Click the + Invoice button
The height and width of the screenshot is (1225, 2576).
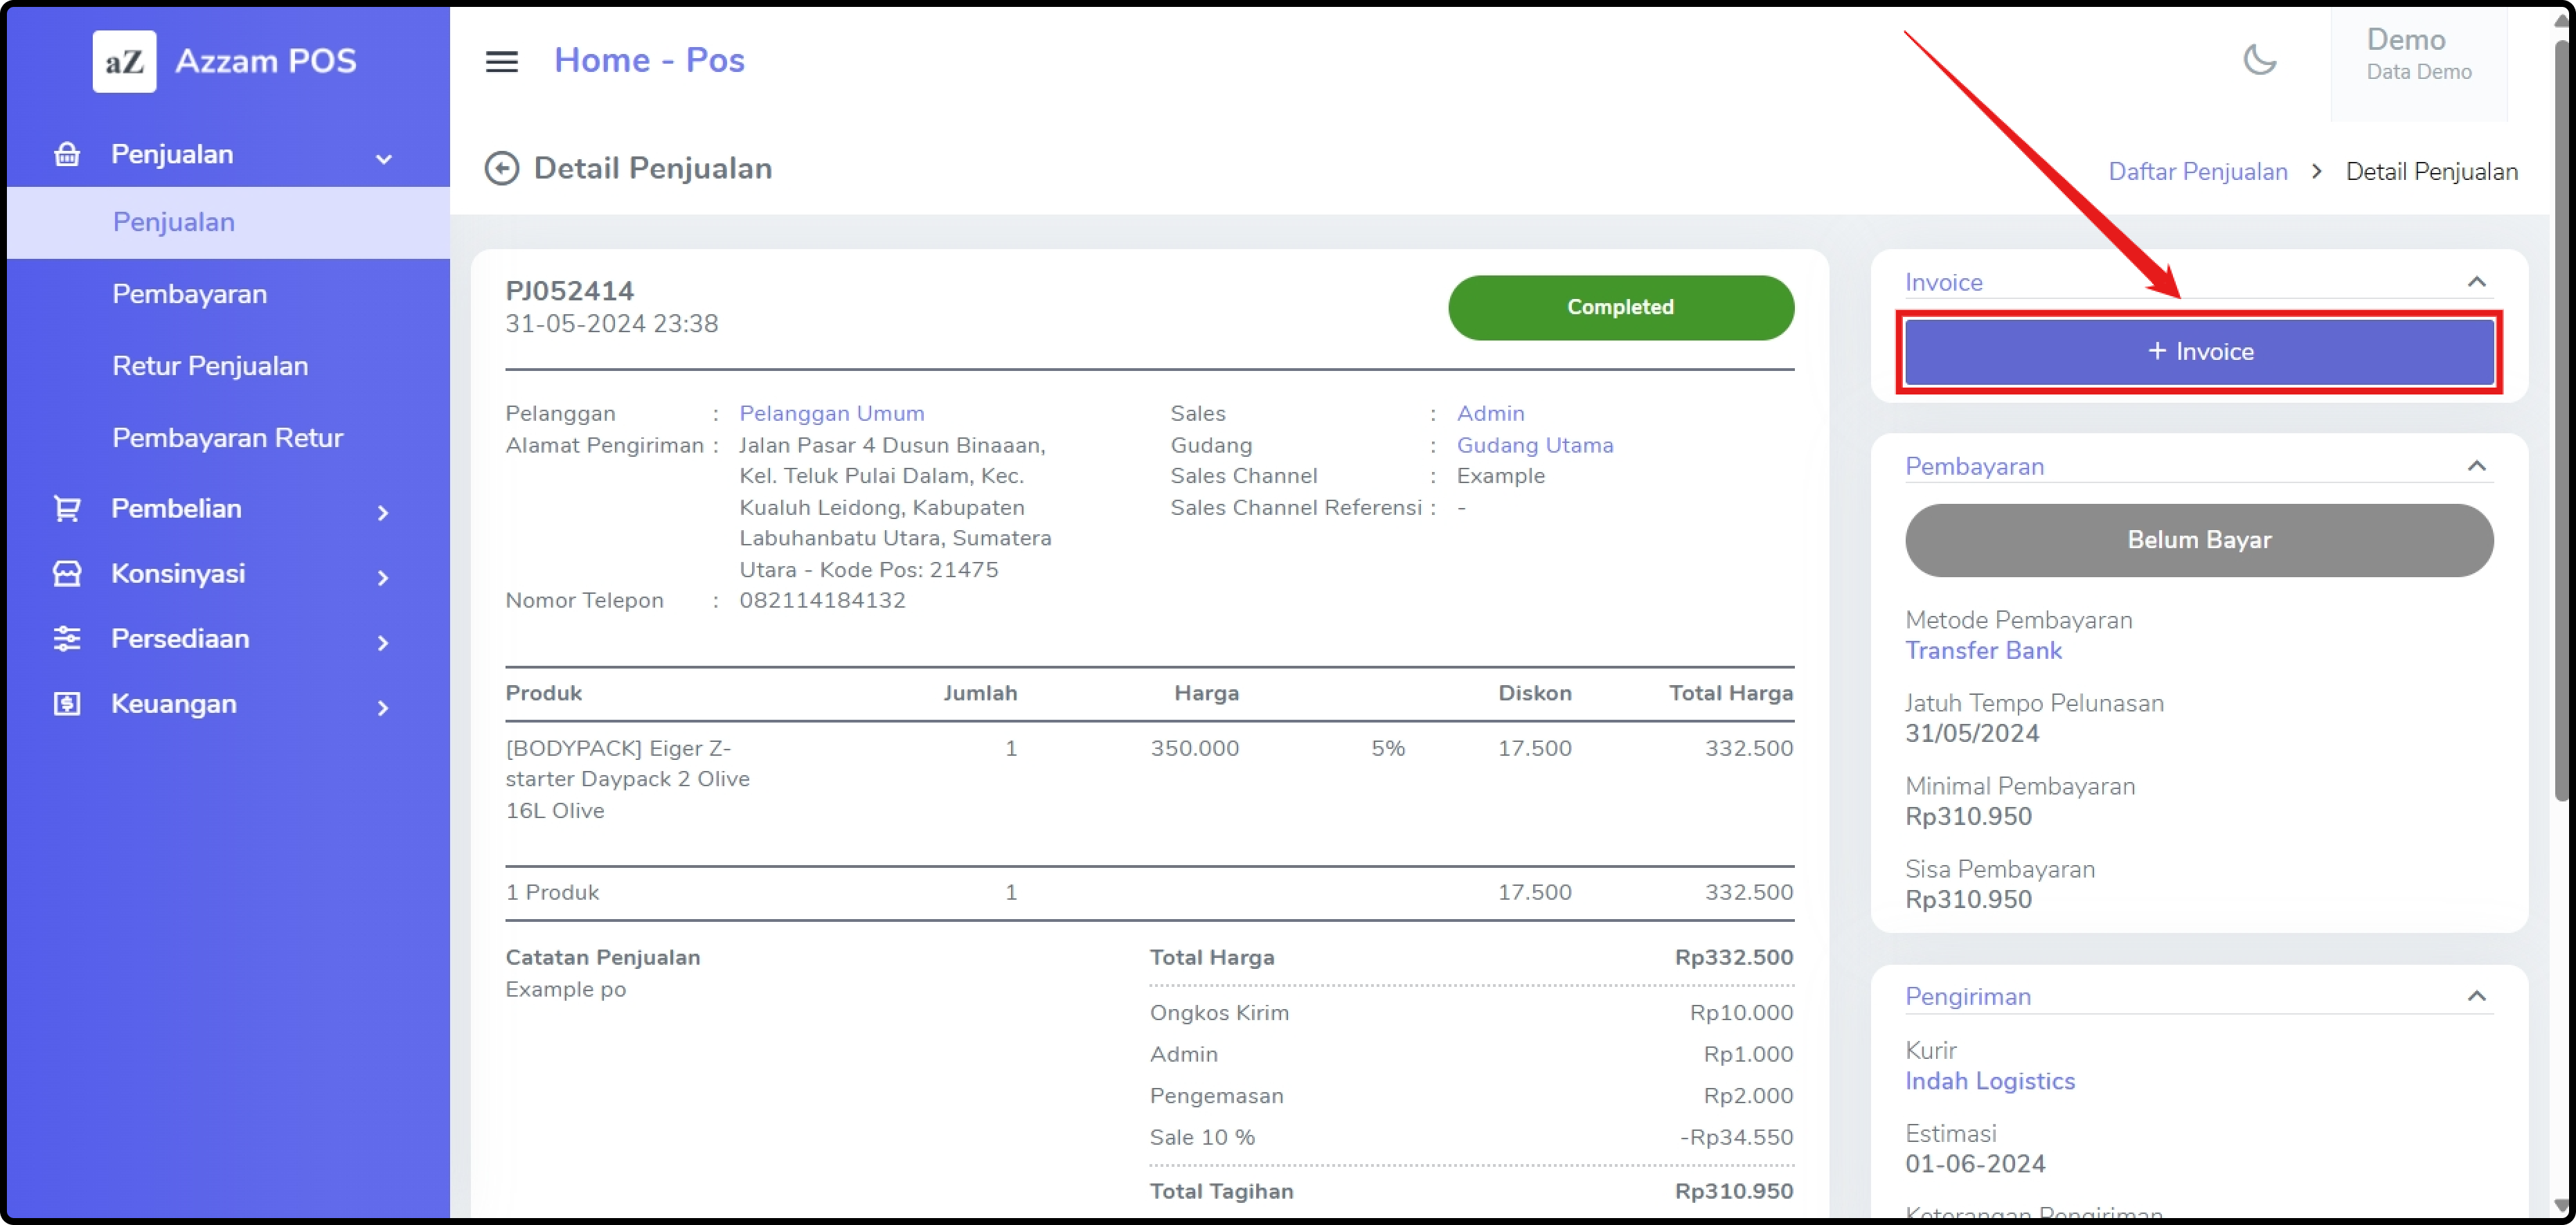[2199, 352]
